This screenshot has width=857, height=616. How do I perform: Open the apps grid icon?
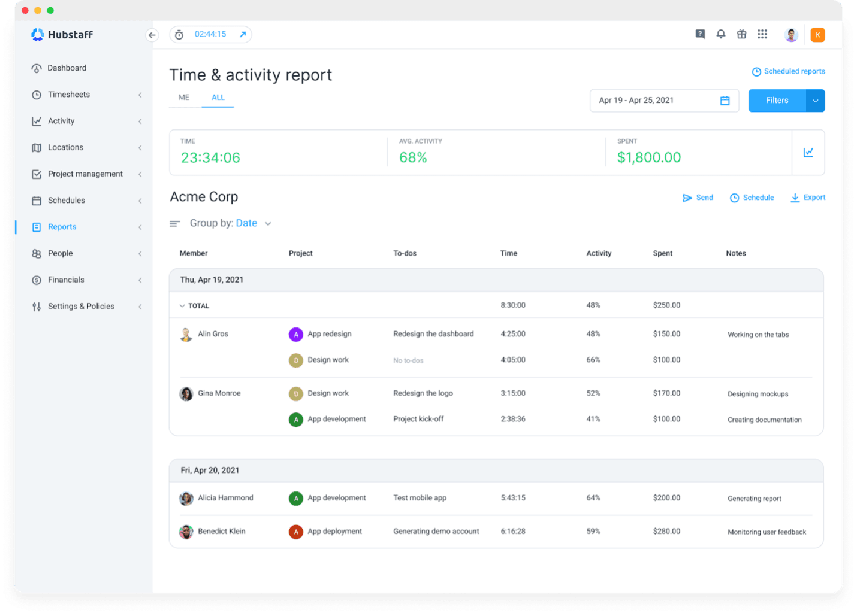[762, 34]
